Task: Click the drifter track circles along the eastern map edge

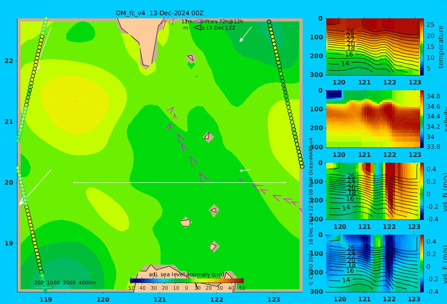Action: (x=285, y=94)
